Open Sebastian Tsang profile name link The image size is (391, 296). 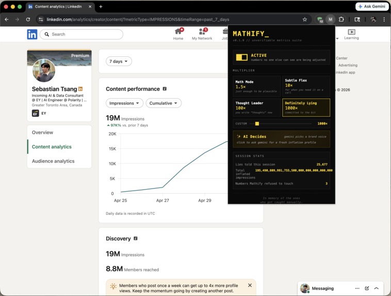pos(54,89)
